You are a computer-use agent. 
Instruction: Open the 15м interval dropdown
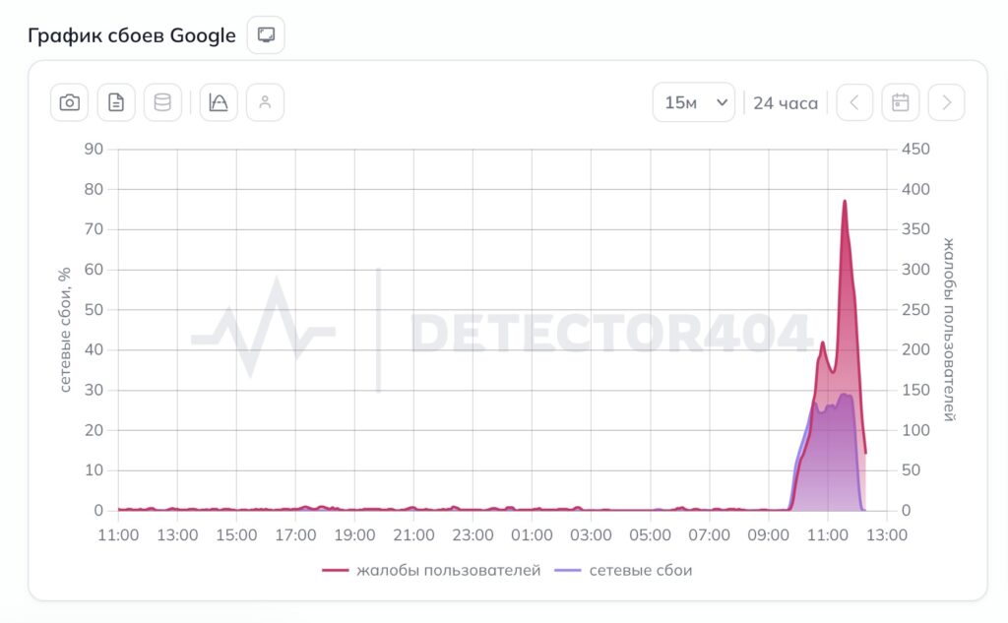tap(694, 102)
